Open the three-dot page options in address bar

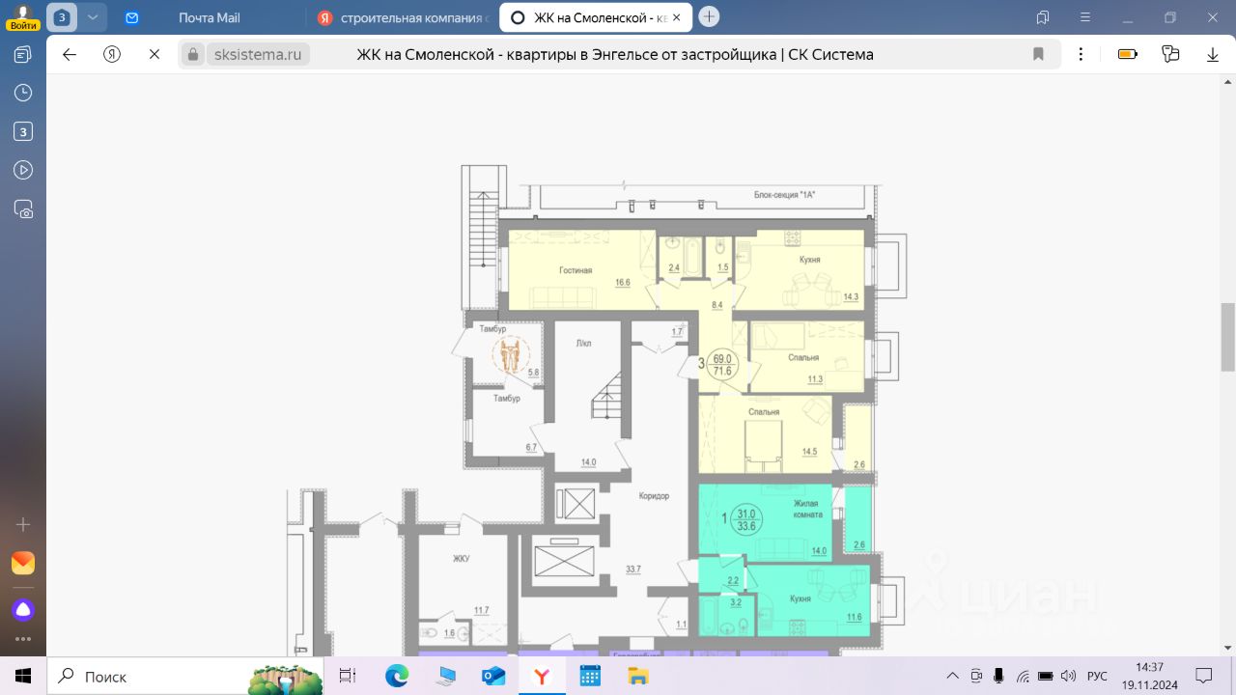tap(1081, 54)
